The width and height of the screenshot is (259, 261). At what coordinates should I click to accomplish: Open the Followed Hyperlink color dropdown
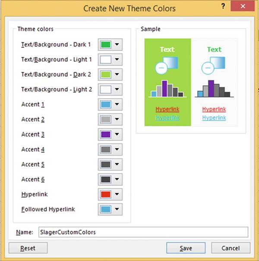(x=117, y=209)
